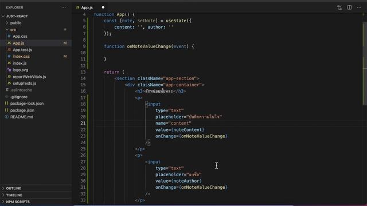Screen dimensions: 367x206
Task: Expand the public folder
Action: tap(7, 23)
